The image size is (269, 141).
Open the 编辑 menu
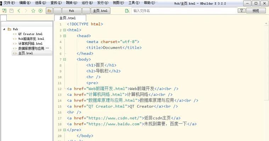click(25, 3)
